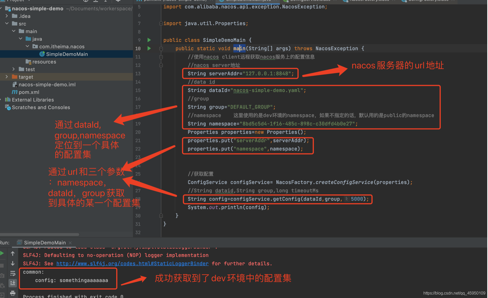Click import java.util.Properties line
The width and height of the screenshot is (488, 298).
(206, 23)
